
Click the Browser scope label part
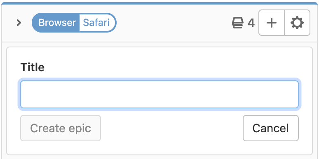tap(57, 23)
